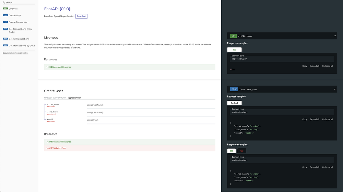Open Create User in the sidebar menu
343x192 pixels.
[15, 15]
